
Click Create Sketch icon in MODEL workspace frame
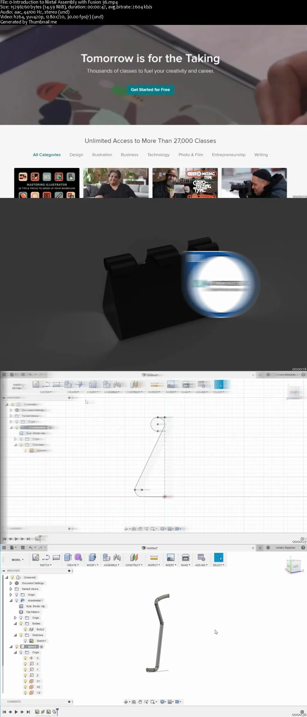pyautogui.click(x=36, y=557)
